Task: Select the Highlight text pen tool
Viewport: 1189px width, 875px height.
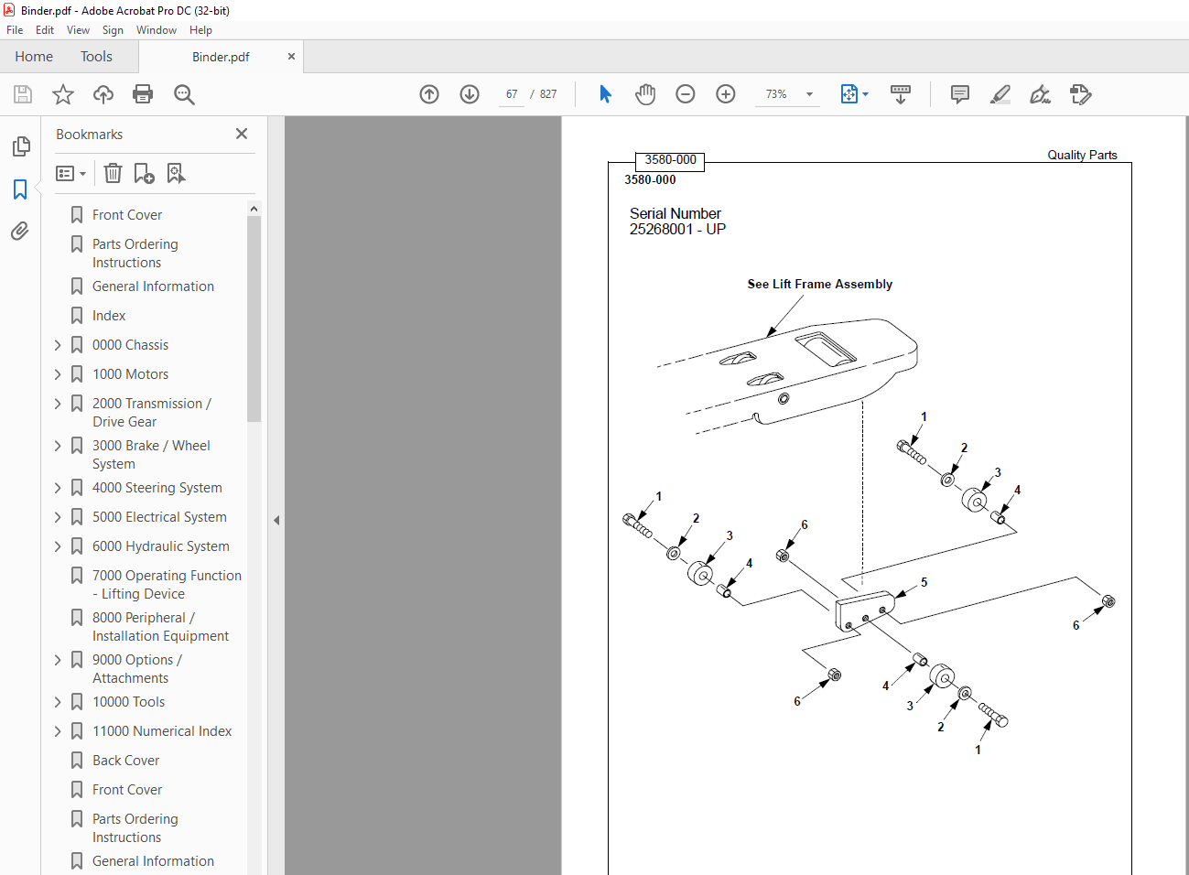Action: 1000,94
